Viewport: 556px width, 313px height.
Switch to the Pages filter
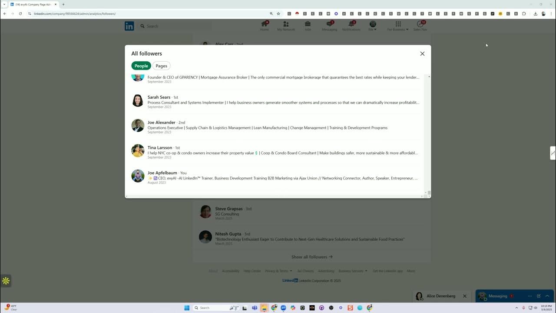162,66
